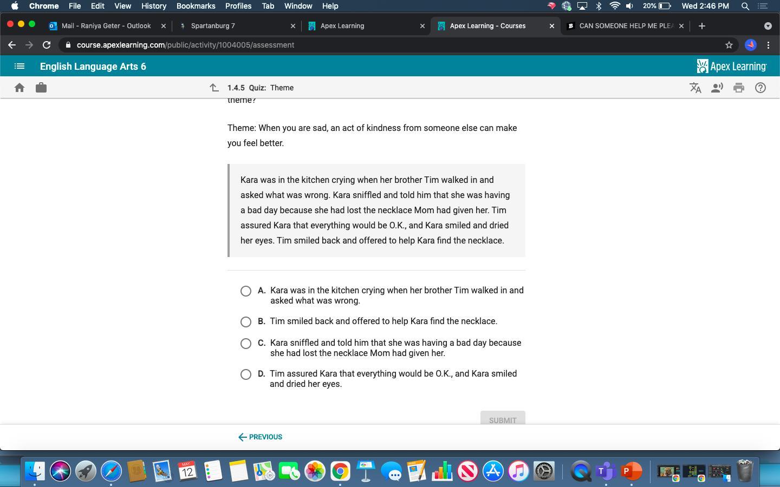Open the translate language icon
The width and height of the screenshot is (780, 487).
coord(695,88)
